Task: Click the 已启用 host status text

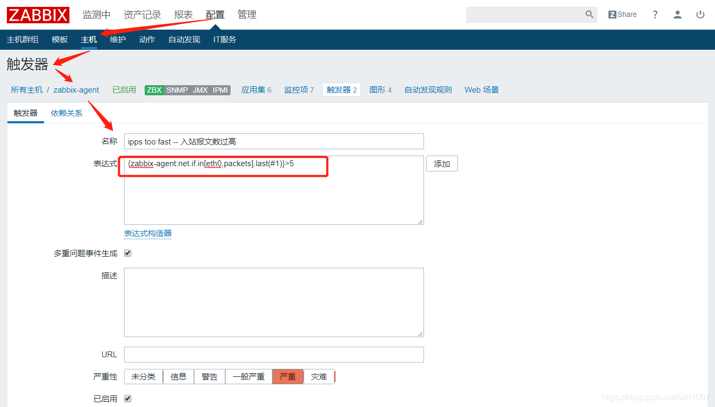Action: coord(125,90)
